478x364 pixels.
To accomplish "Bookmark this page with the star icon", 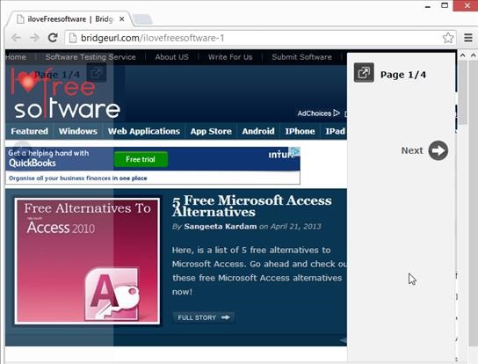I will [x=448, y=38].
